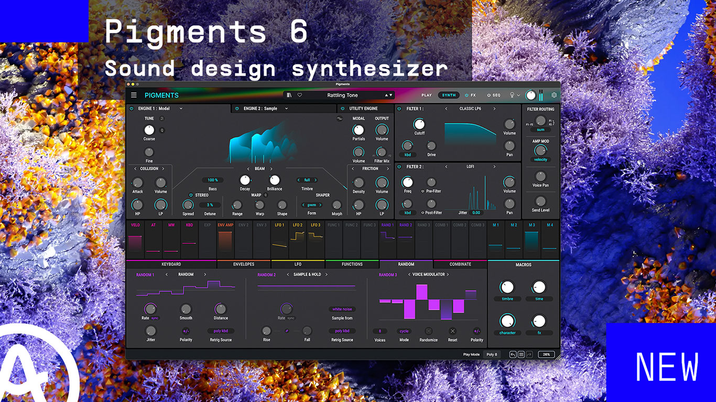Select next Filter 2 type with right arrow
Image resolution: width=716 pixels, height=402 pixels.
(494, 166)
